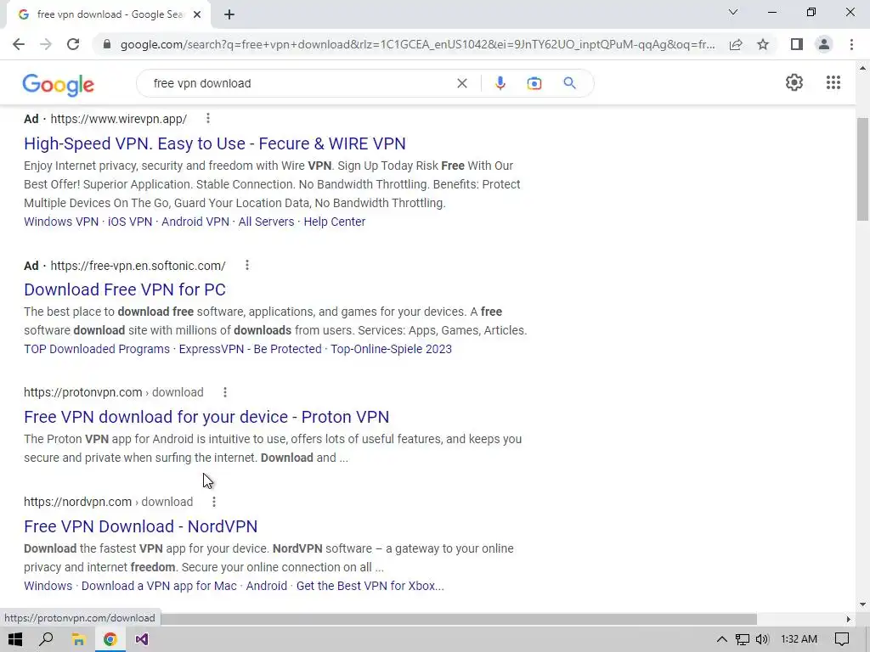Share this page using the share icon

point(736,44)
